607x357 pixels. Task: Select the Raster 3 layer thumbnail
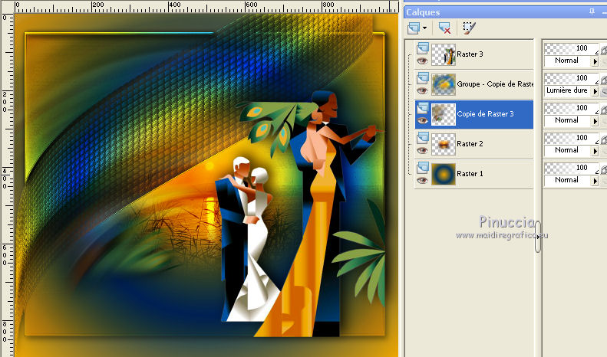click(x=444, y=54)
